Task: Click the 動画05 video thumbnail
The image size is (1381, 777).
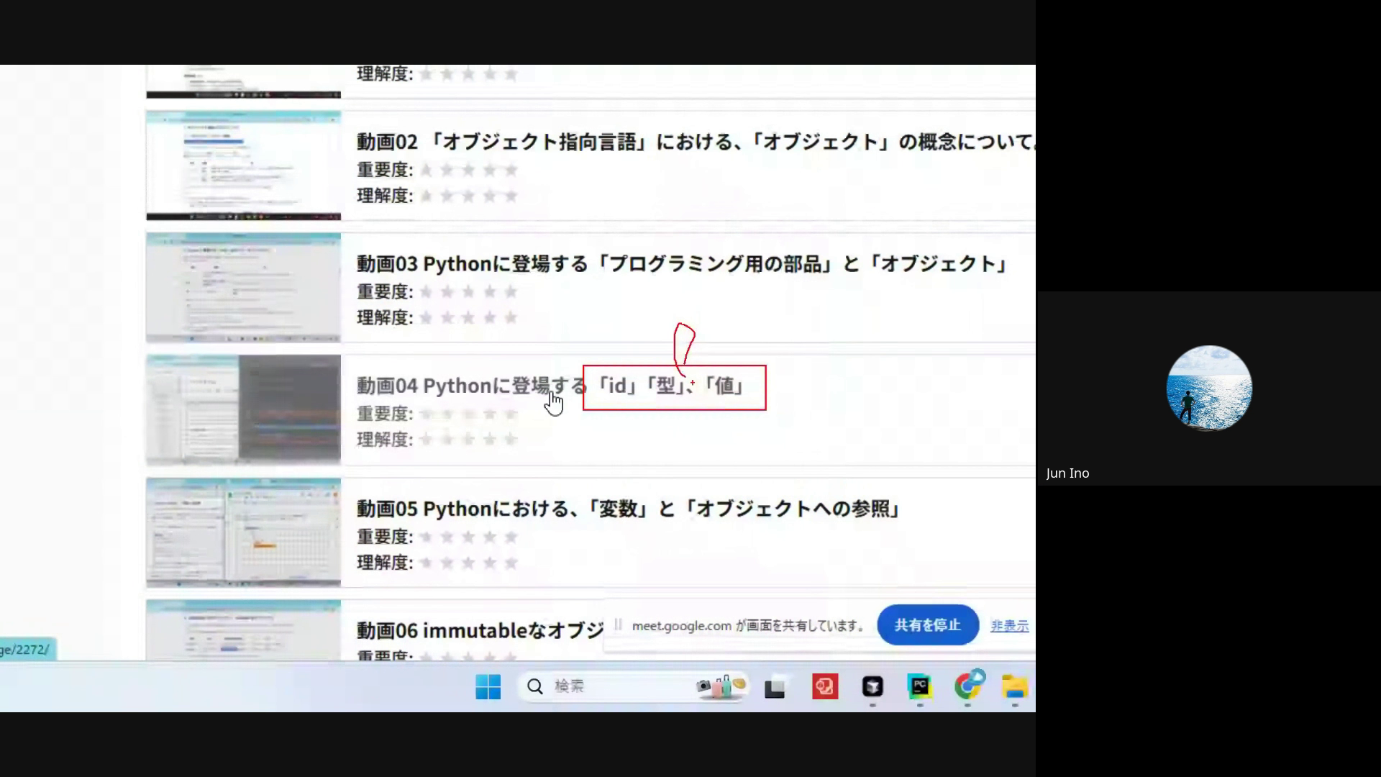Action: (x=243, y=532)
